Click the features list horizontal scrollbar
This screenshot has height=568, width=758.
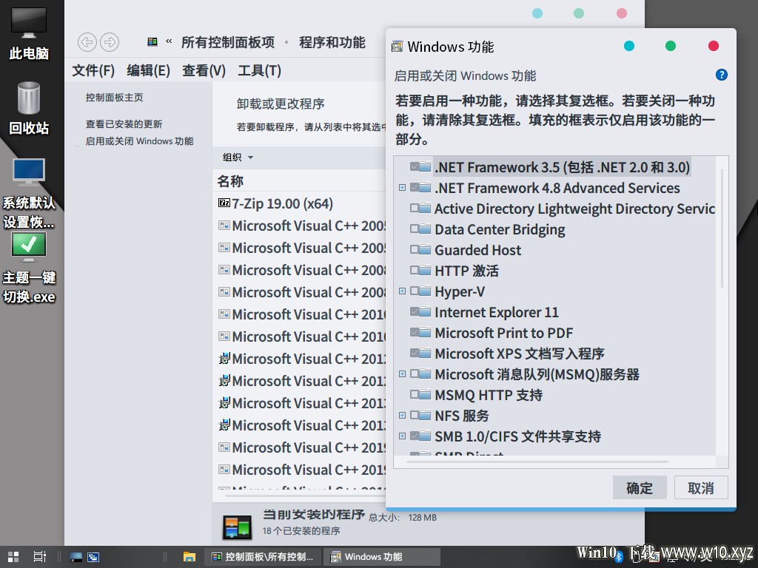click(537, 461)
